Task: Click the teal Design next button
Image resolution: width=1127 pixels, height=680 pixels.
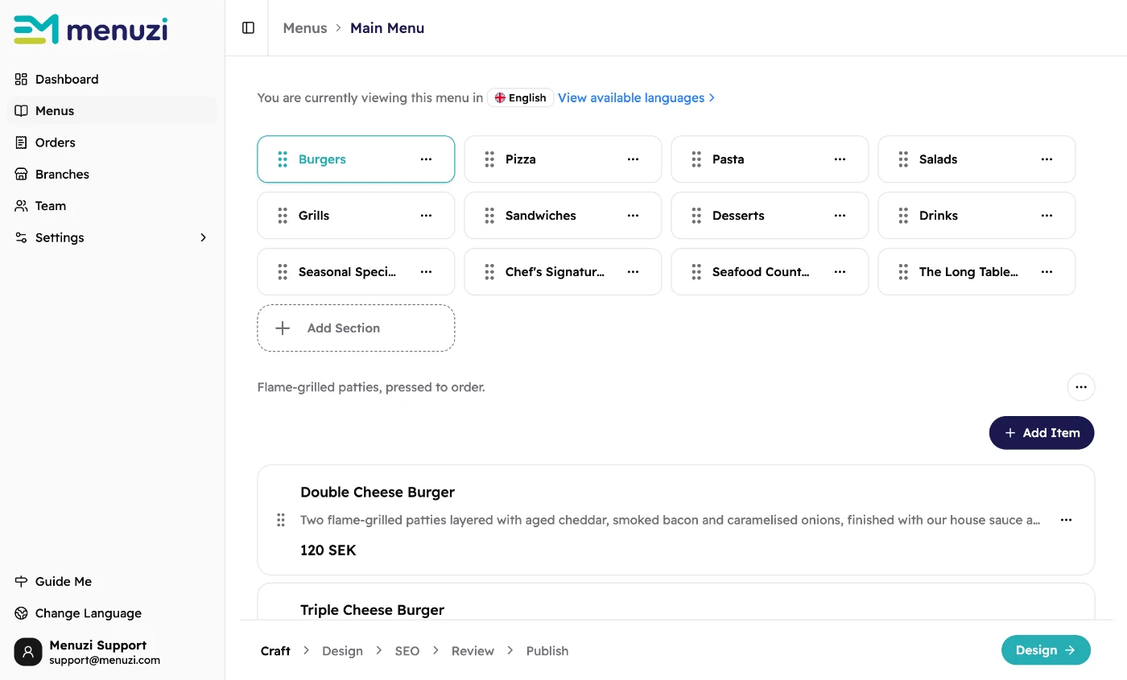Action: 1046,650
